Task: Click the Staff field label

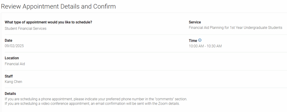Action: click(x=9, y=76)
